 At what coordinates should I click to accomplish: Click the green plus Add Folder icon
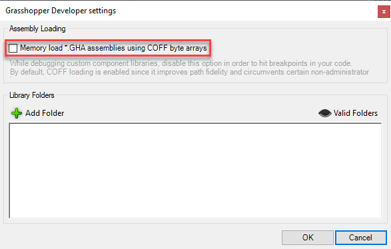(17, 113)
